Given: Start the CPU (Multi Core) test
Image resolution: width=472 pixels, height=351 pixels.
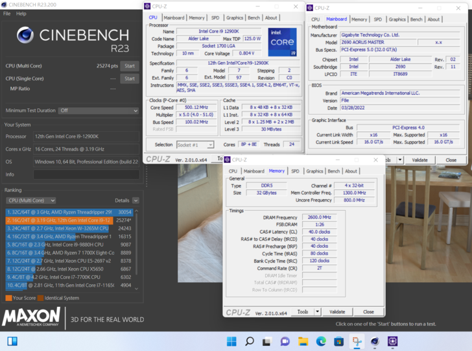Looking at the screenshot, I should [x=130, y=66].
